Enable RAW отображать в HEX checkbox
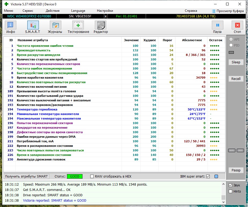The height and width of the screenshot is (207, 248). (92, 176)
